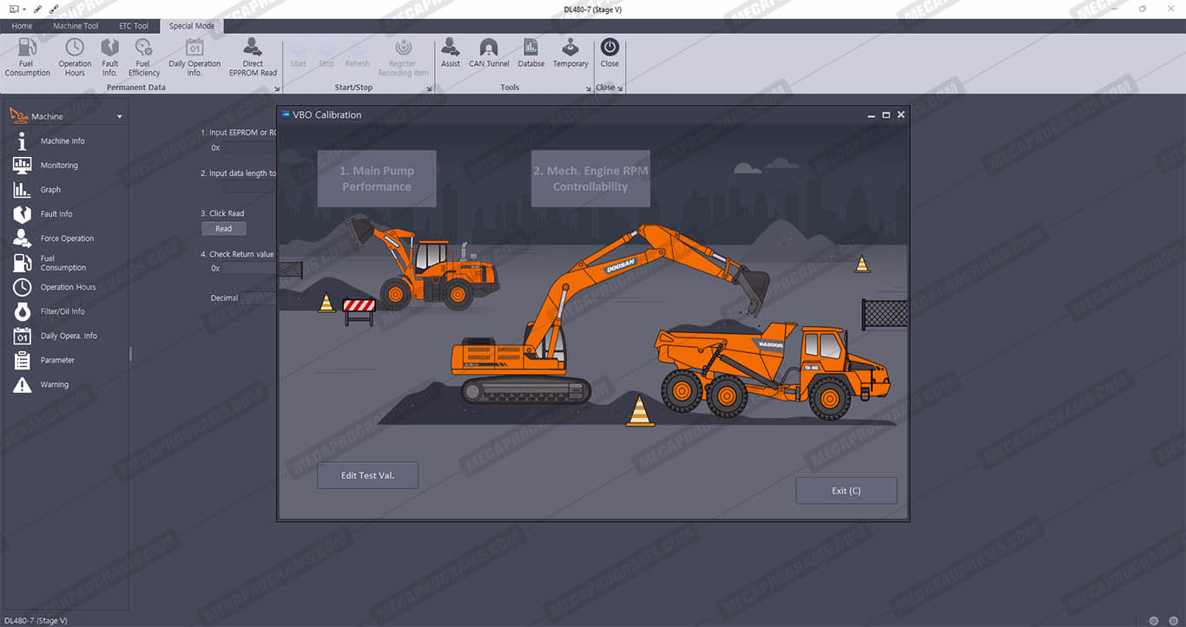Click the Read button
Image resolution: width=1186 pixels, height=627 pixels.
pyautogui.click(x=224, y=229)
